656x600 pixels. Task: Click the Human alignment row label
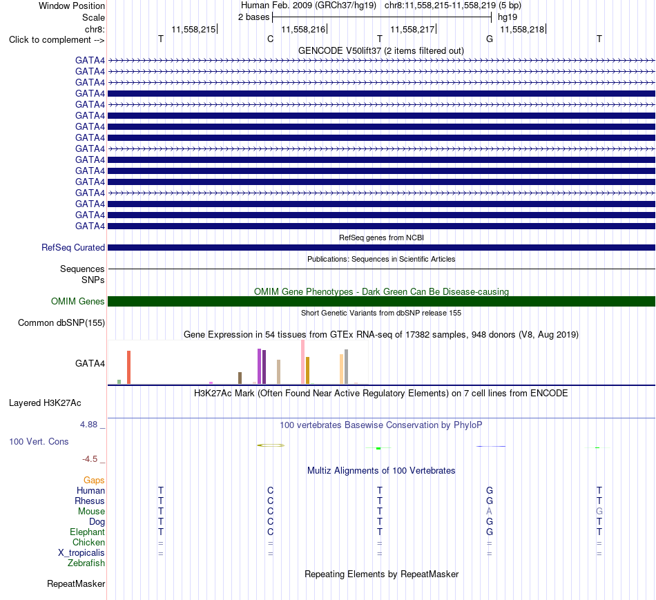[90, 490]
